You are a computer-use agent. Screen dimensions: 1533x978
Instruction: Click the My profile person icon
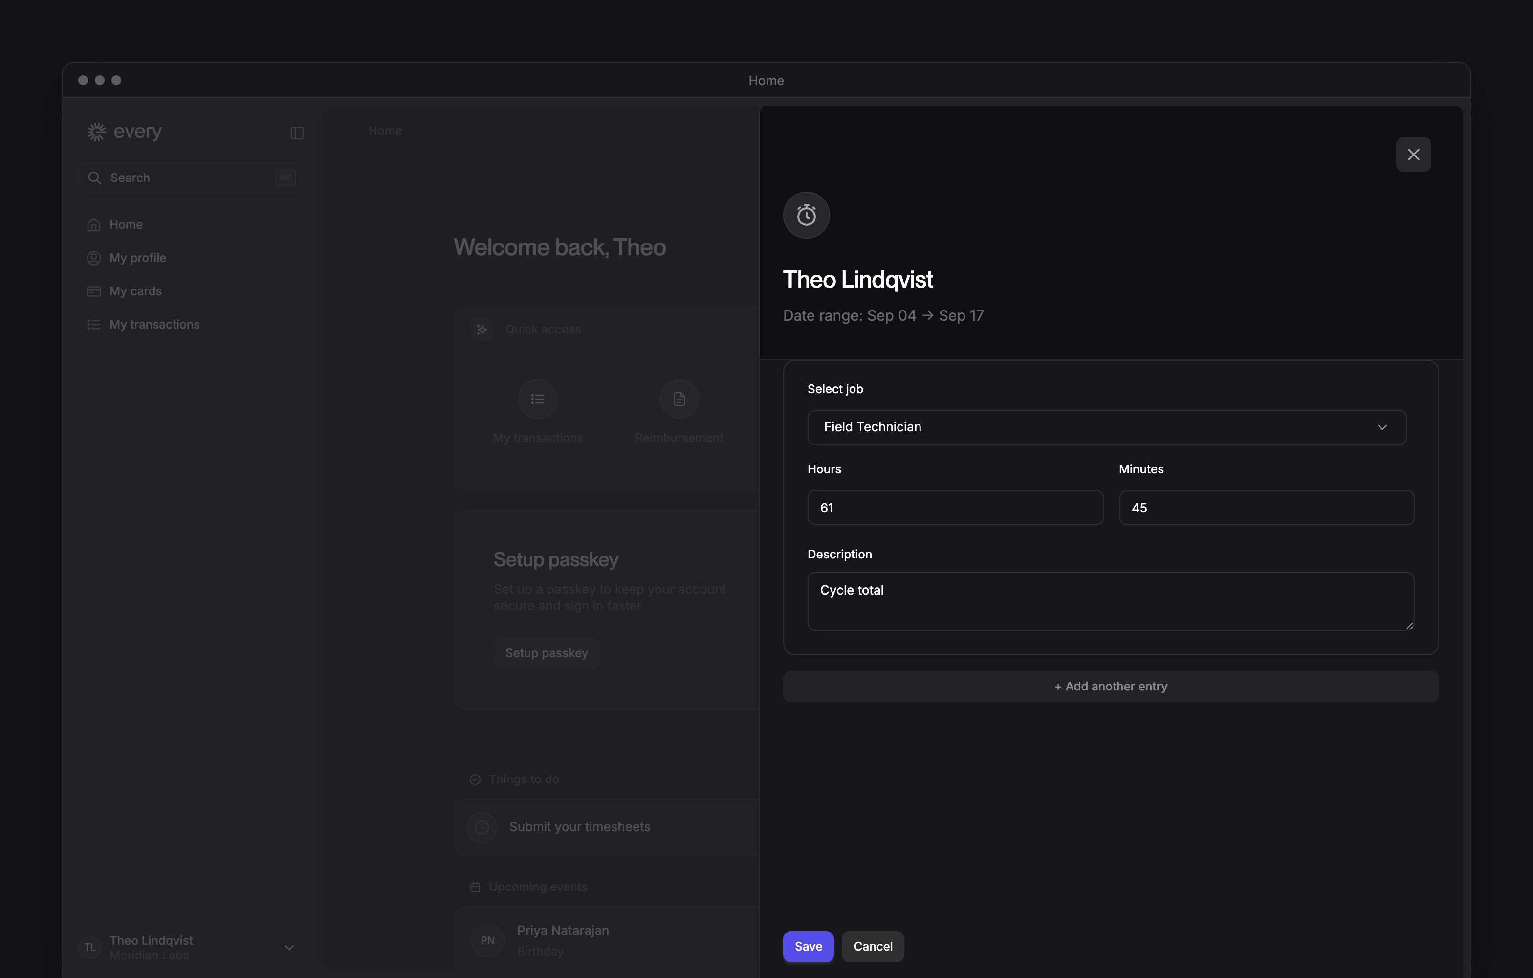click(x=93, y=258)
